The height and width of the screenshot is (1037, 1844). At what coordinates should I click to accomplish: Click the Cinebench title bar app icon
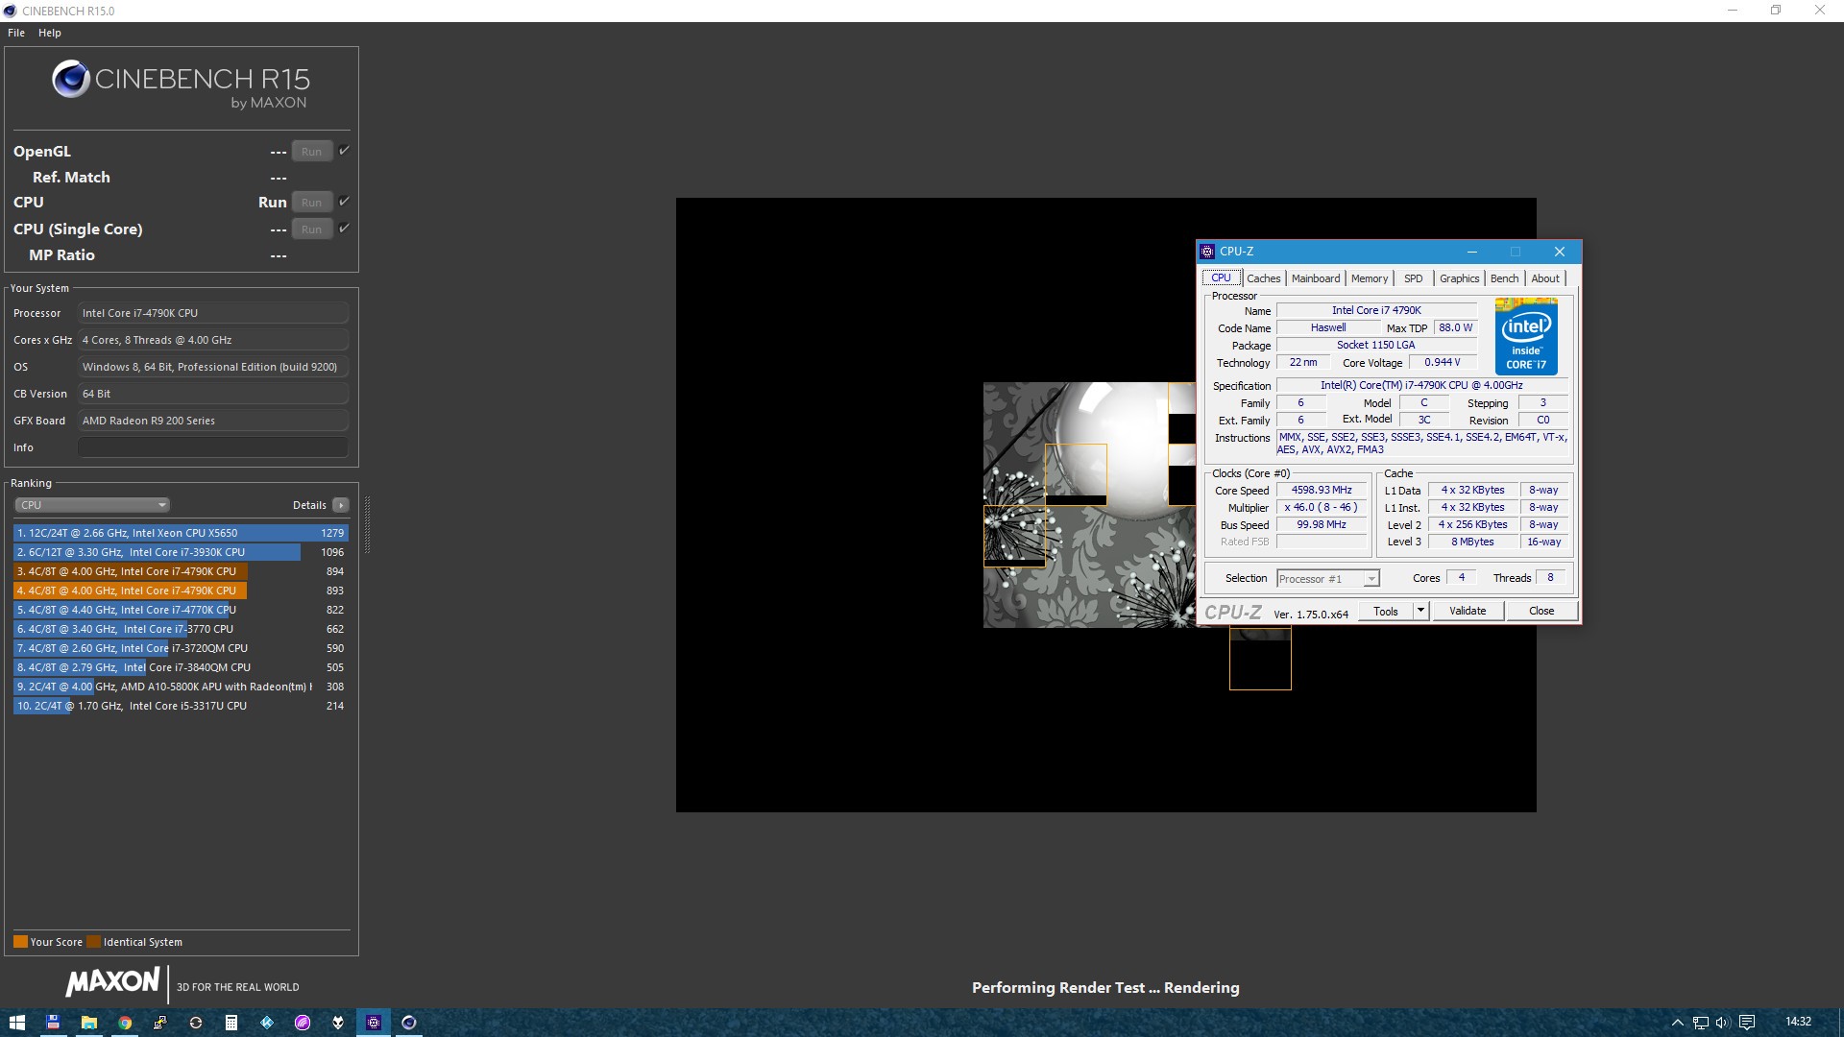tap(11, 11)
